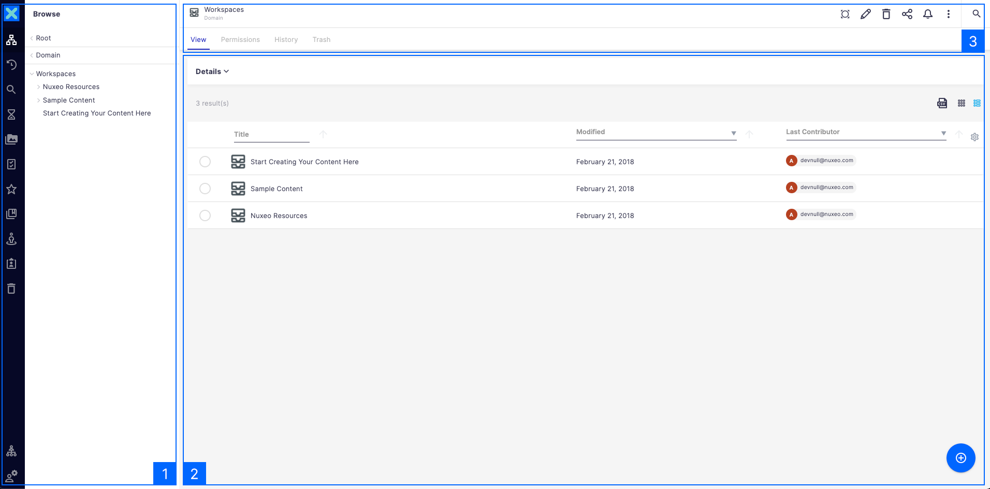Sort by Last Contributor arrow

959,134
